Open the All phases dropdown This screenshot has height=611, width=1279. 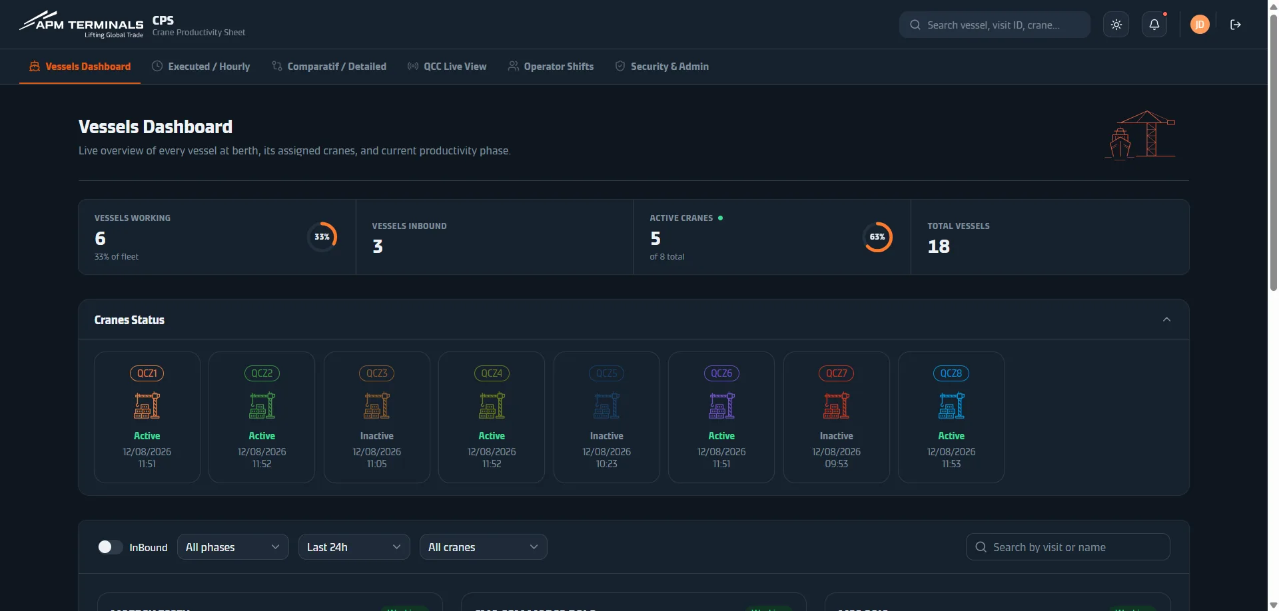[233, 547]
